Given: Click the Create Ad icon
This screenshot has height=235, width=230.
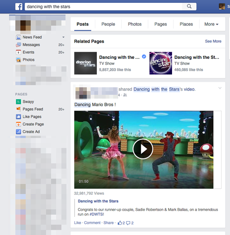Looking at the screenshot, I should point(18,132).
